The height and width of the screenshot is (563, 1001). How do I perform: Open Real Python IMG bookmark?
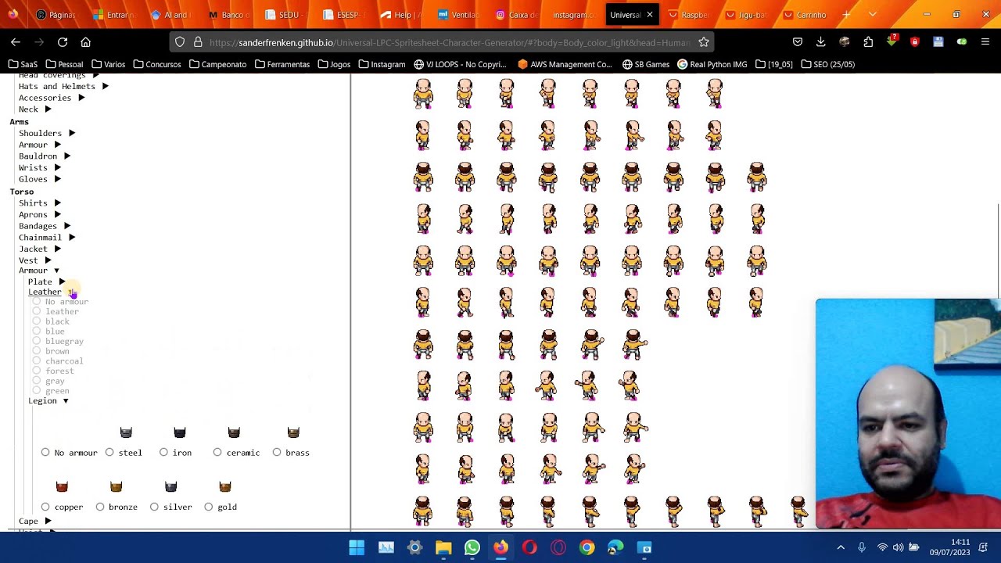click(712, 64)
